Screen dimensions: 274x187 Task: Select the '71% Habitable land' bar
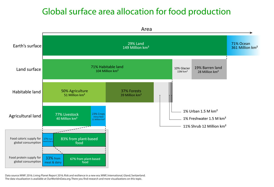click(x=107, y=69)
